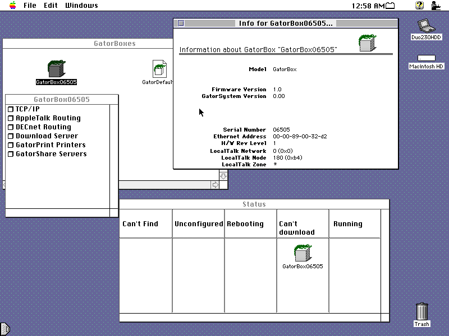Select the Macintosh HD disk icon

427,58
